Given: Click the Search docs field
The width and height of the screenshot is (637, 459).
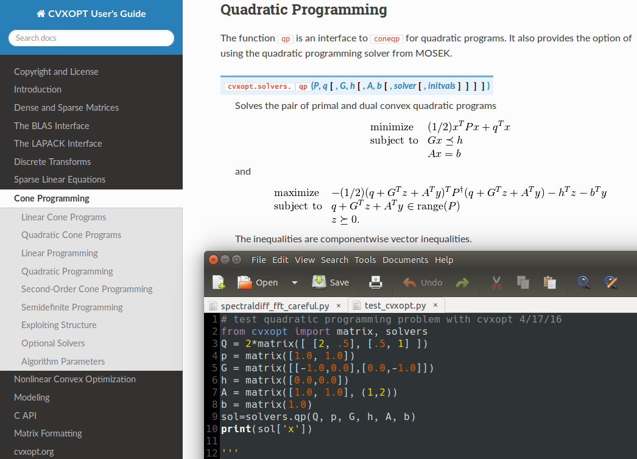Looking at the screenshot, I should (x=91, y=38).
